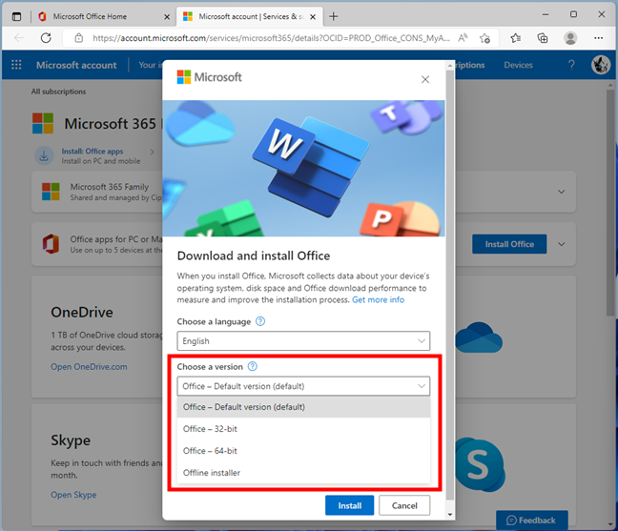Viewport: 618px width, 531px height.
Task: Switch to Microsoft account Services tab
Action: pyautogui.click(x=249, y=16)
